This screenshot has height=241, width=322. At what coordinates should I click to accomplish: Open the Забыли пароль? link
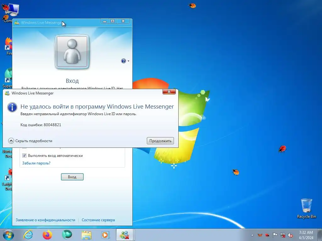pos(36,163)
